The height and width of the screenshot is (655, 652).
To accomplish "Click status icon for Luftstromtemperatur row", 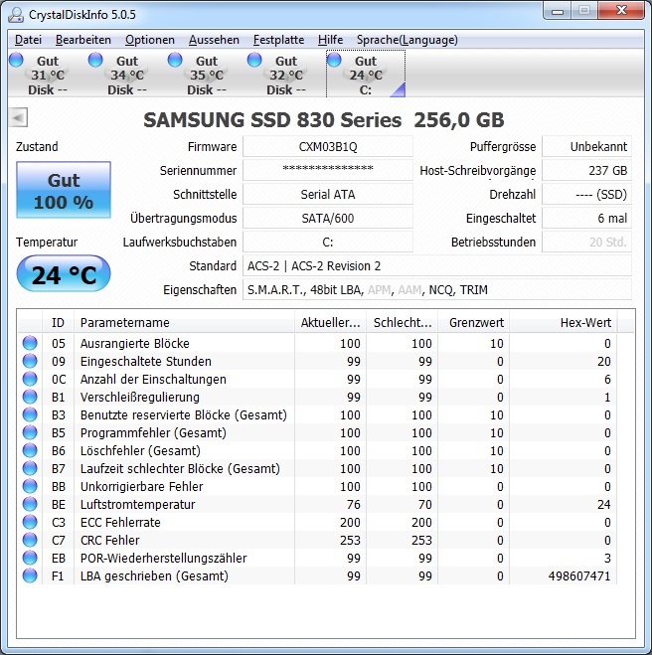I will [30, 504].
